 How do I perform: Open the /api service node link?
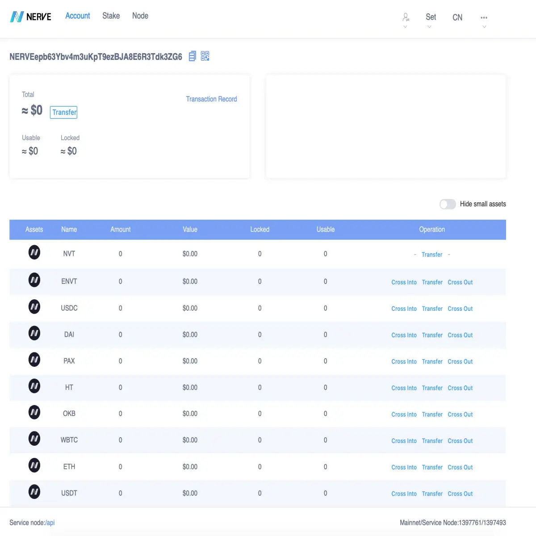[50, 523]
